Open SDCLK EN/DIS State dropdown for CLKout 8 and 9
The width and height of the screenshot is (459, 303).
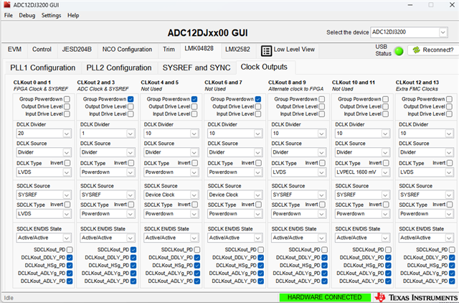pyautogui.click(x=298, y=238)
